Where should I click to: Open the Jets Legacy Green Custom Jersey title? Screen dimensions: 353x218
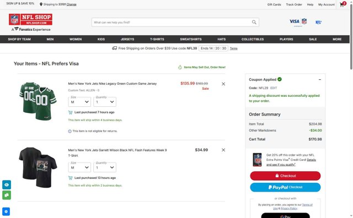coord(113,84)
